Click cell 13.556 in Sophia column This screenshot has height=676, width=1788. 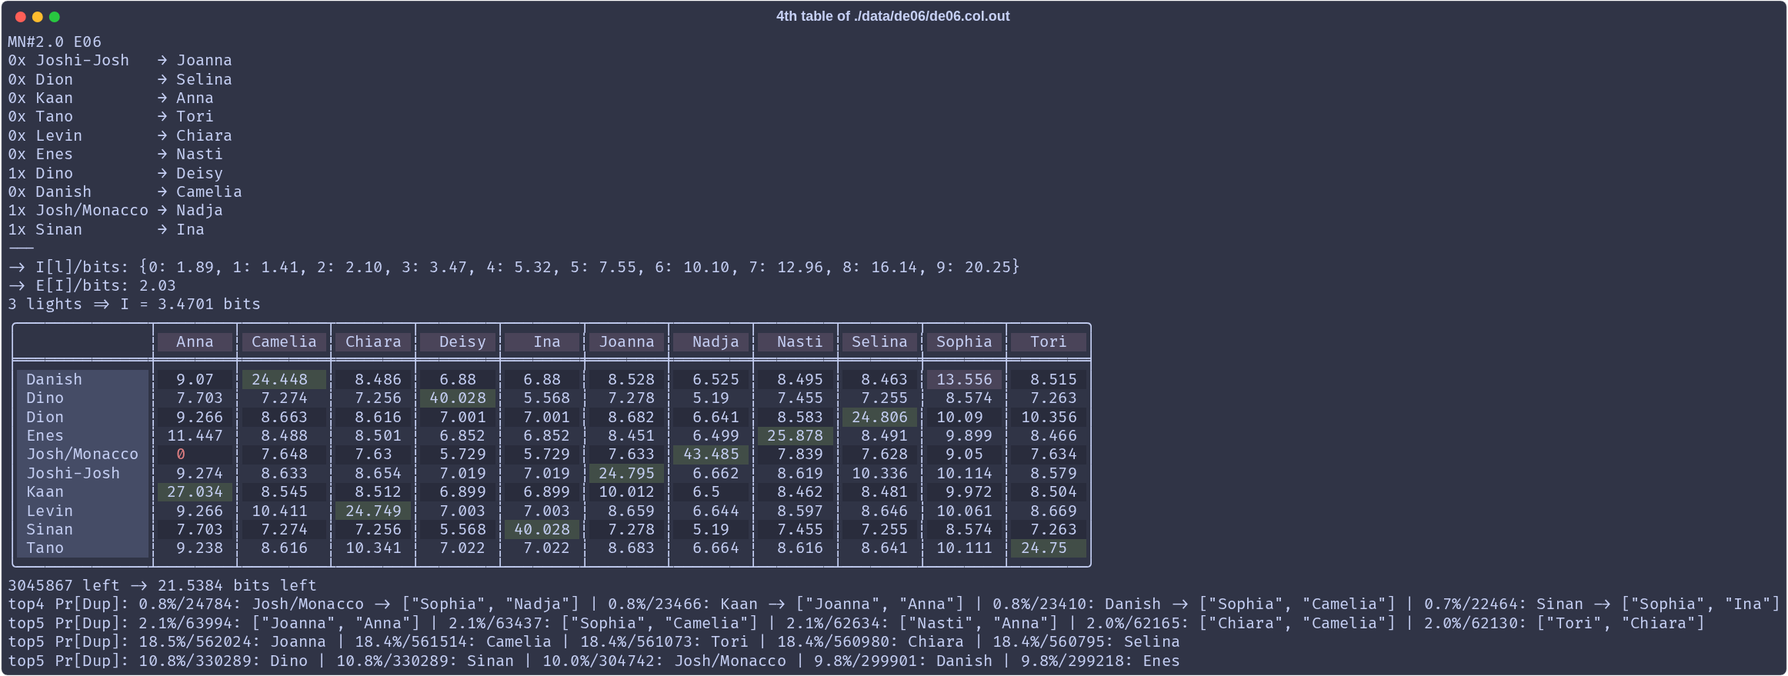[x=964, y=379]
